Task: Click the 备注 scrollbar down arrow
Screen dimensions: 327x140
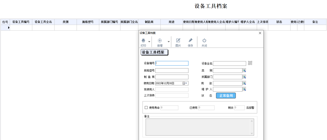Action: [252, 133]
